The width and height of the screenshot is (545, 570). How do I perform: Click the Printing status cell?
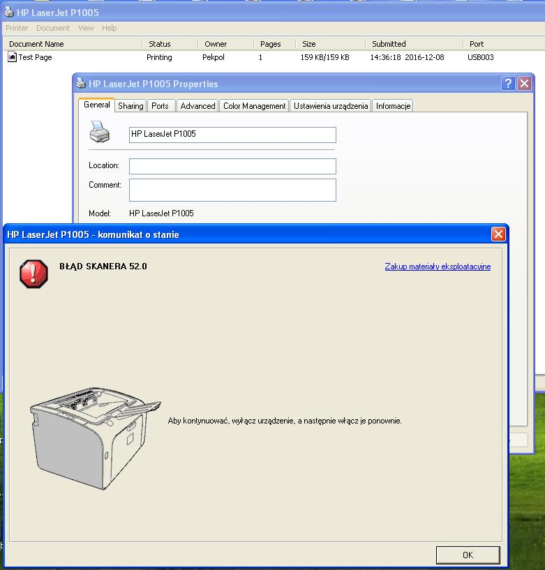coord(159,57)
